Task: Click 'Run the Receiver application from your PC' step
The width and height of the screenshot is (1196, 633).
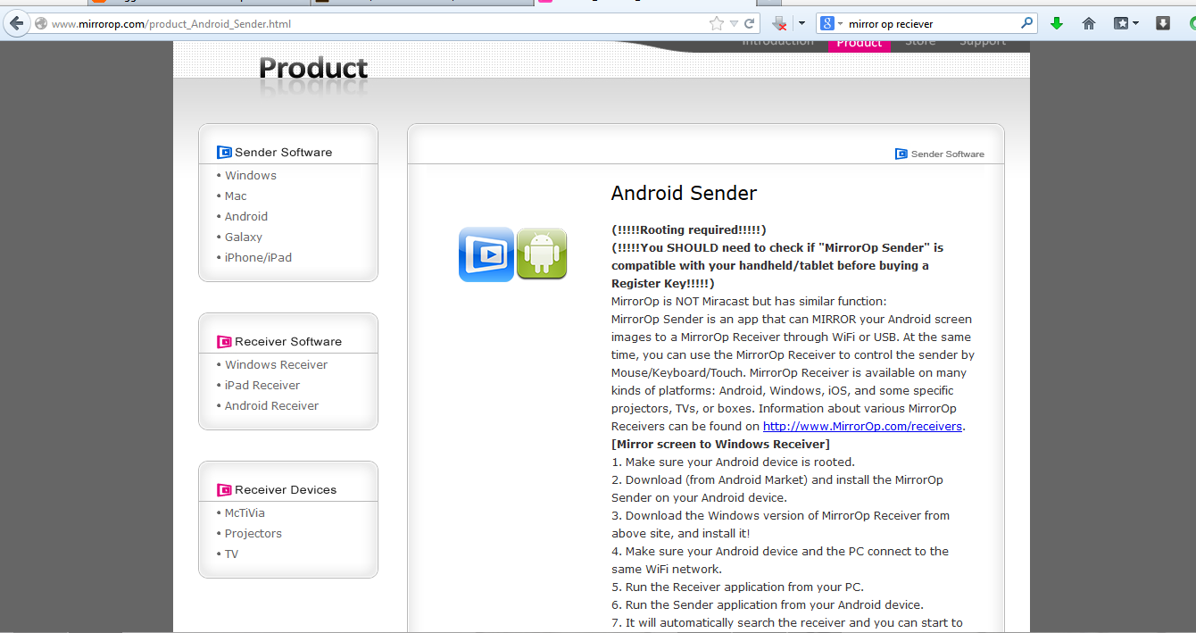Action: 737,587
